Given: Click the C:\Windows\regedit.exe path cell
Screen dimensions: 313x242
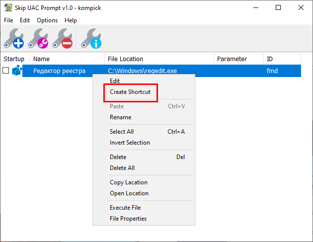Looking at the screenshot, I should point(142,71).
